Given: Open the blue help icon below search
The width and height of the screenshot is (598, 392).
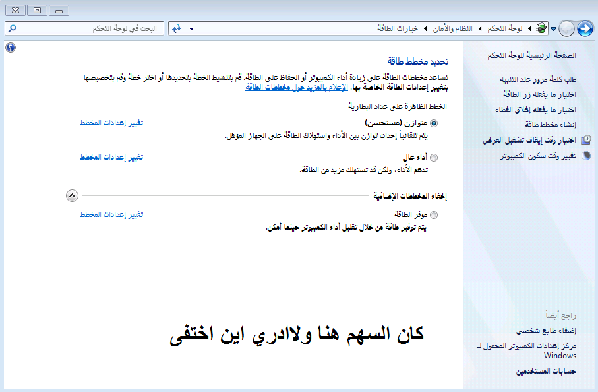Looking at the screenshot, I should (x=11, y=48).
